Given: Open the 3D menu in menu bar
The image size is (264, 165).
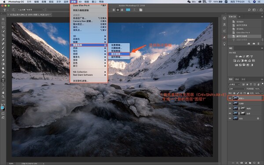Looking at the screenshot, I should (x=80, y=2).
